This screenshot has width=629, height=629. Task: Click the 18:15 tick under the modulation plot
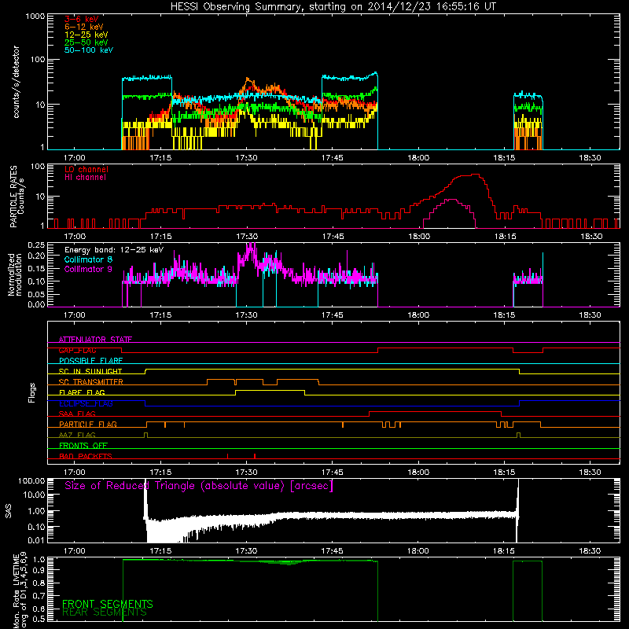click(504, 315)
